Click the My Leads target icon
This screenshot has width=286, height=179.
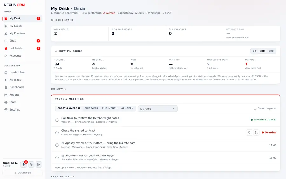[x=6, y=26]
